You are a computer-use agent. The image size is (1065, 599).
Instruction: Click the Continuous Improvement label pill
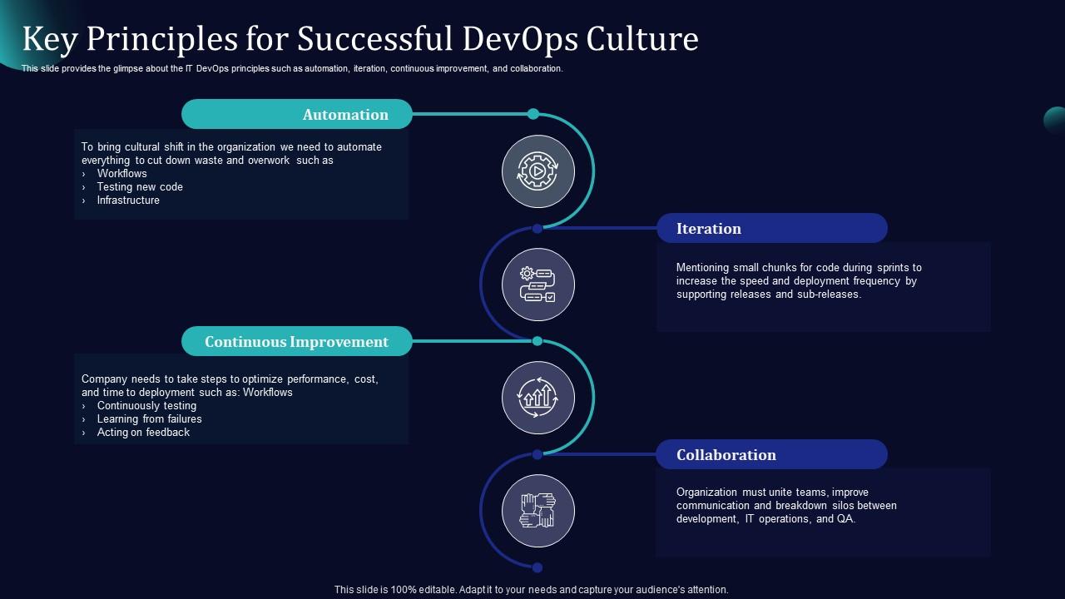pos(297,341)
